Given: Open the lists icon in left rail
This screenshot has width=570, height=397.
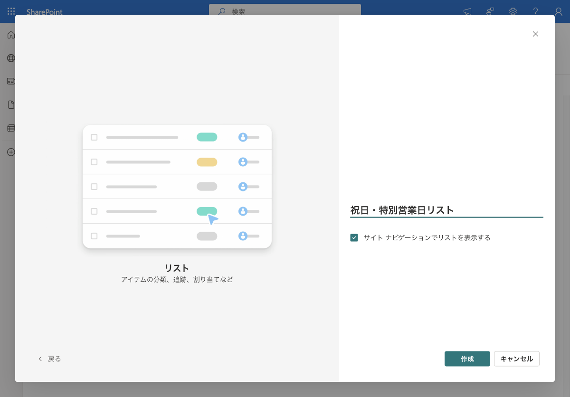Looking at the screenshot, I should click(x=11, y=128).
